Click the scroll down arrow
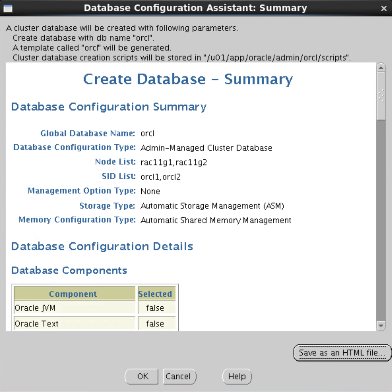The width and height of the screenshot is (392, 392). click(381, 326)
